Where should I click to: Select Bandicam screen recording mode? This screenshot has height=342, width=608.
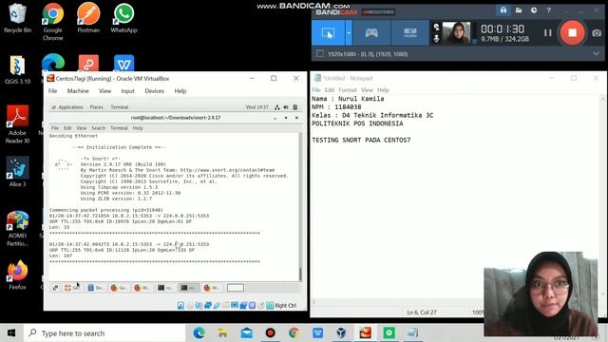coord(328,33)
